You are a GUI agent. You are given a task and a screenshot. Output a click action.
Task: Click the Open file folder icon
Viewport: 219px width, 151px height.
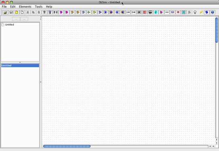5,12
